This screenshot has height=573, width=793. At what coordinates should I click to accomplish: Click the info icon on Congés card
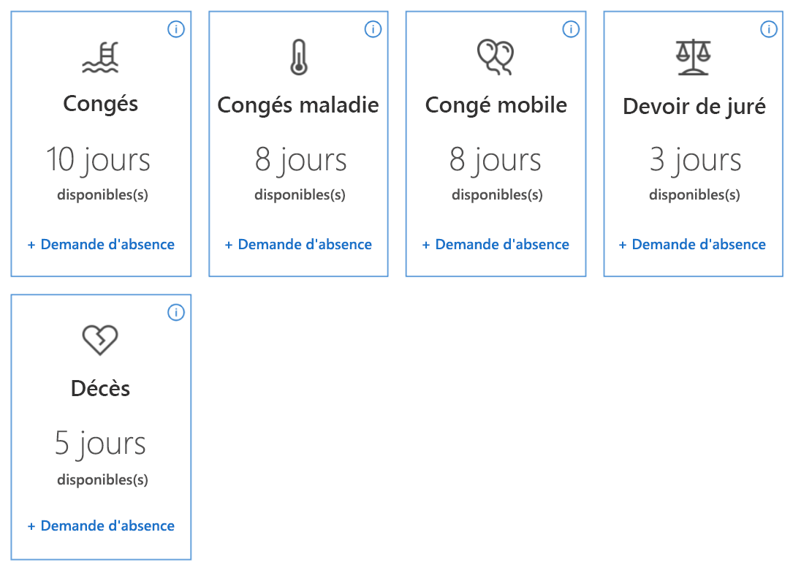pos(176,29)
